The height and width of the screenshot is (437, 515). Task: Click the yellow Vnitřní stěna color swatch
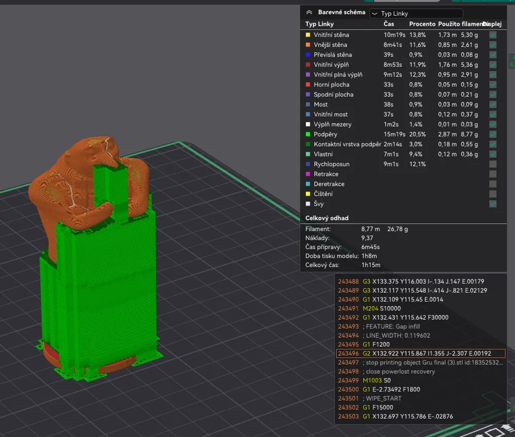308,35
